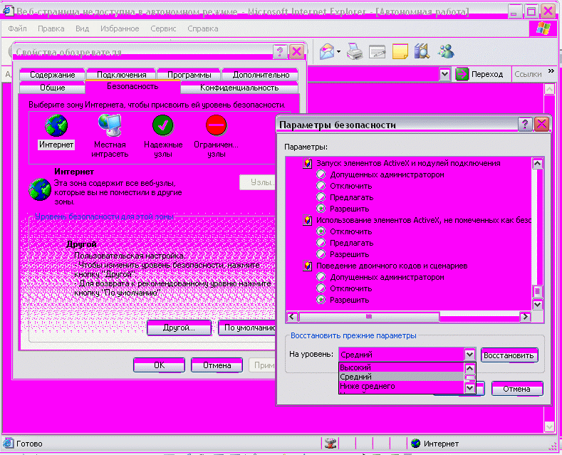This screenshot has width=562, height=455.
Task: Click the Edit page toolbar icon
Action: point(377,52)
